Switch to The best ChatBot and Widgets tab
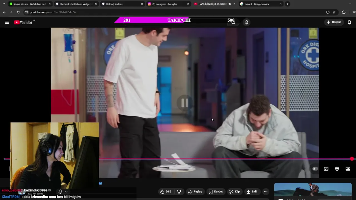356x200 pixels. (76, 4)
